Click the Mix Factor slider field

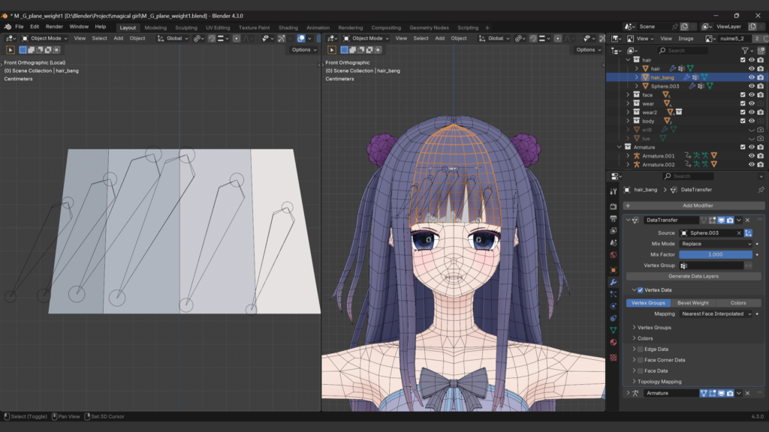pos(716,254)
